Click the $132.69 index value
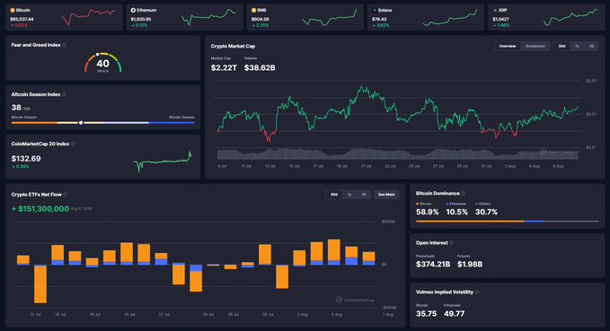This screenshot has width=610, height=331. [x=26, y=159]
